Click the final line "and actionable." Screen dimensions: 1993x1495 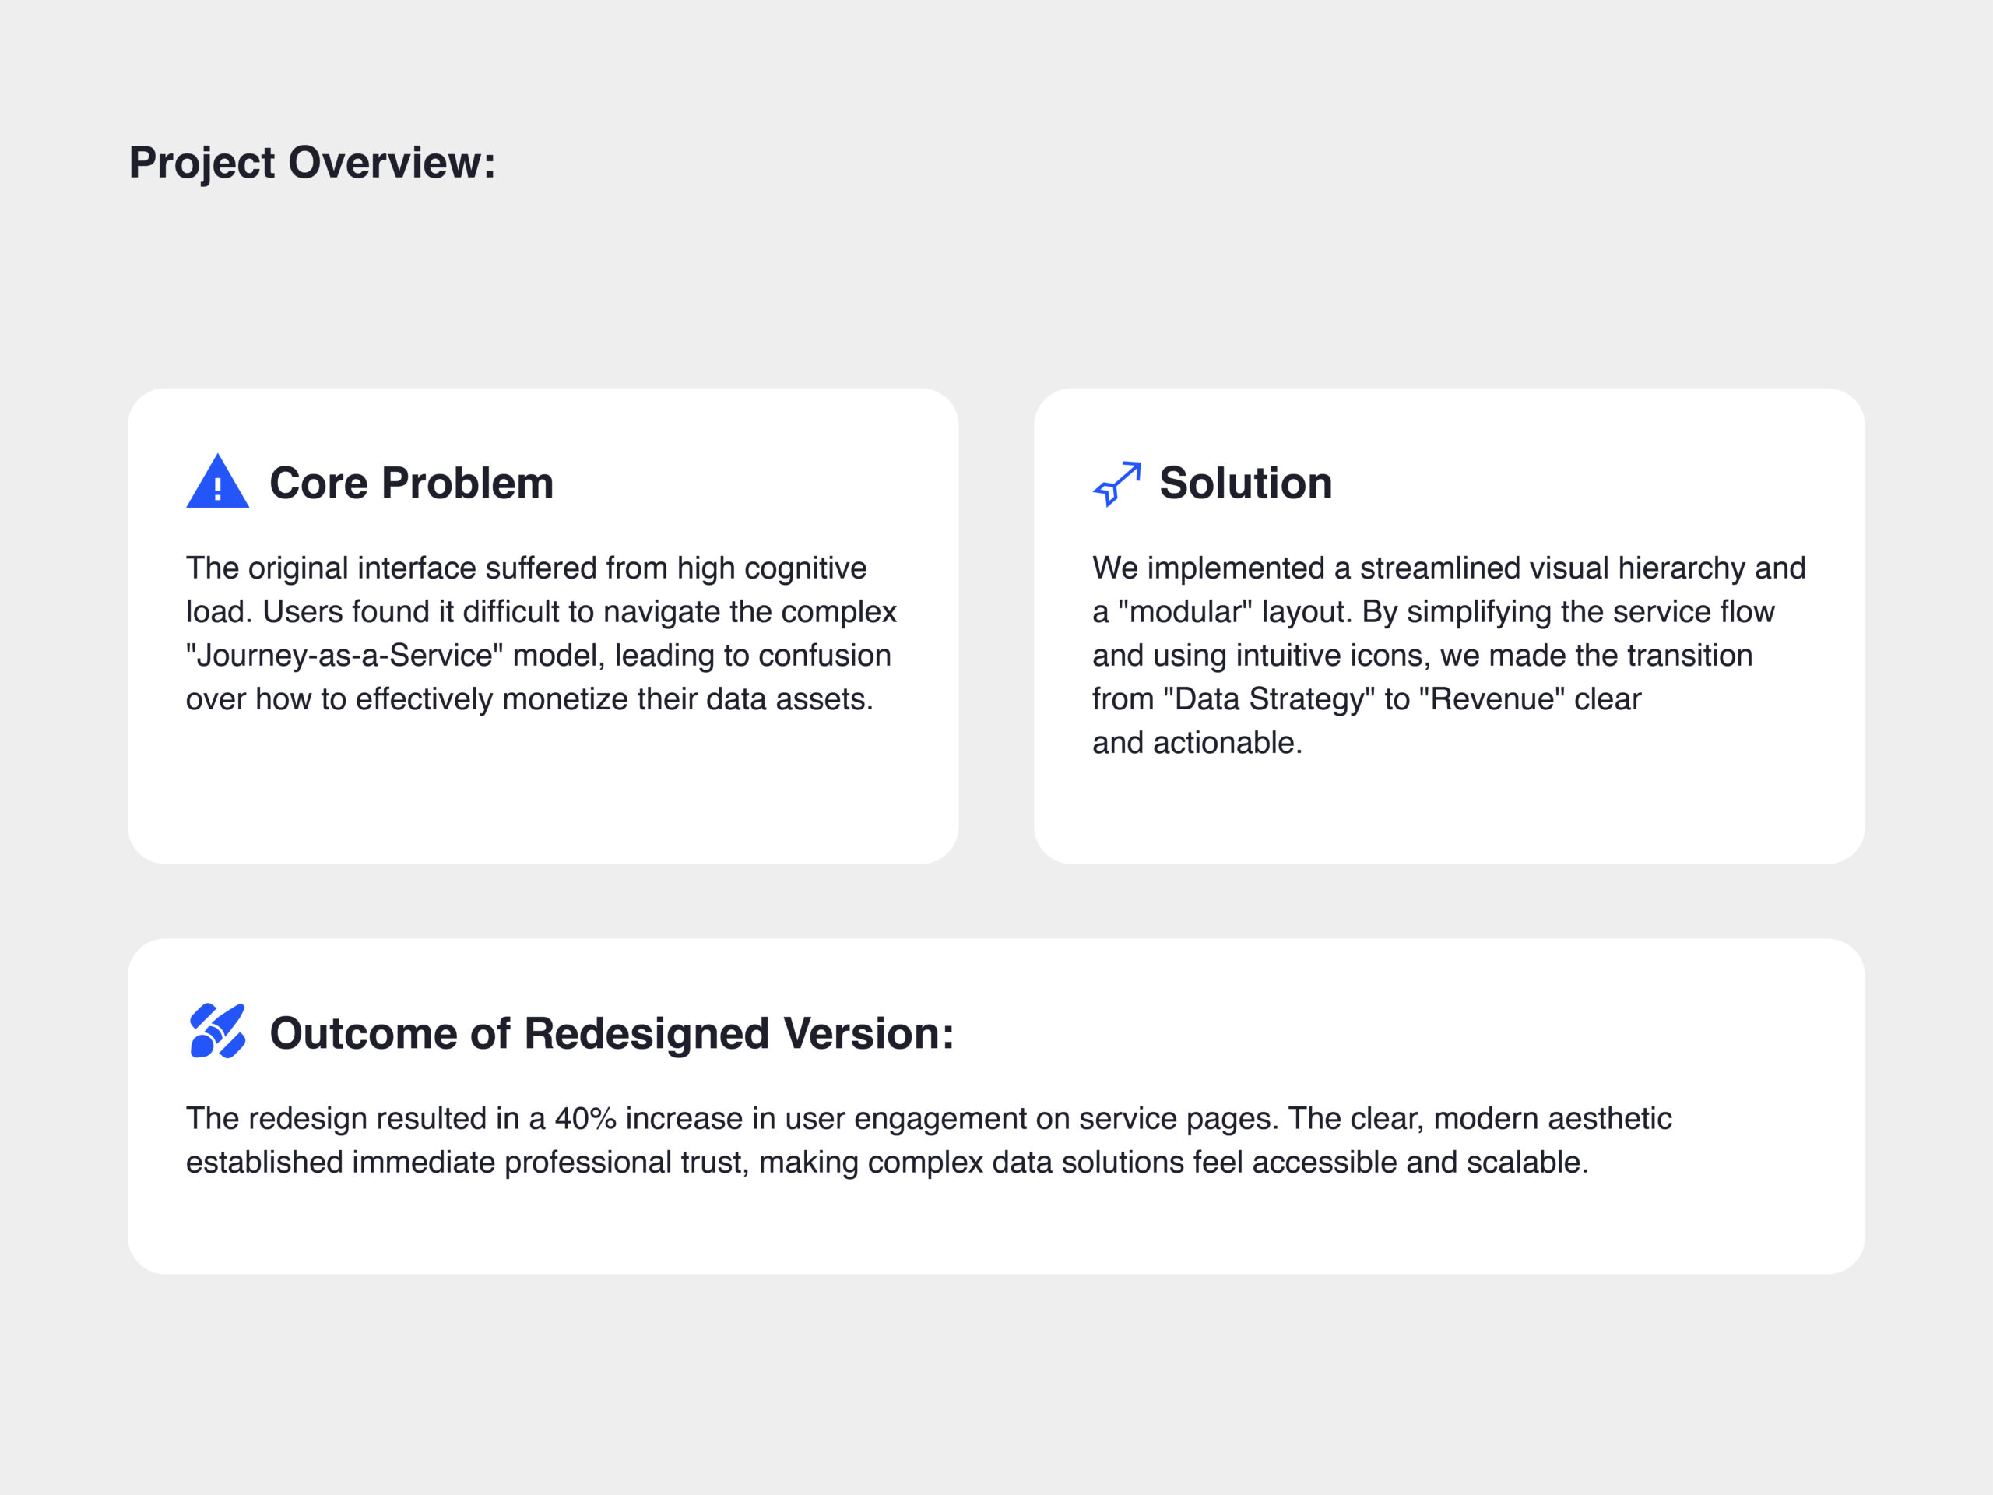click(x=1197, y=743)
